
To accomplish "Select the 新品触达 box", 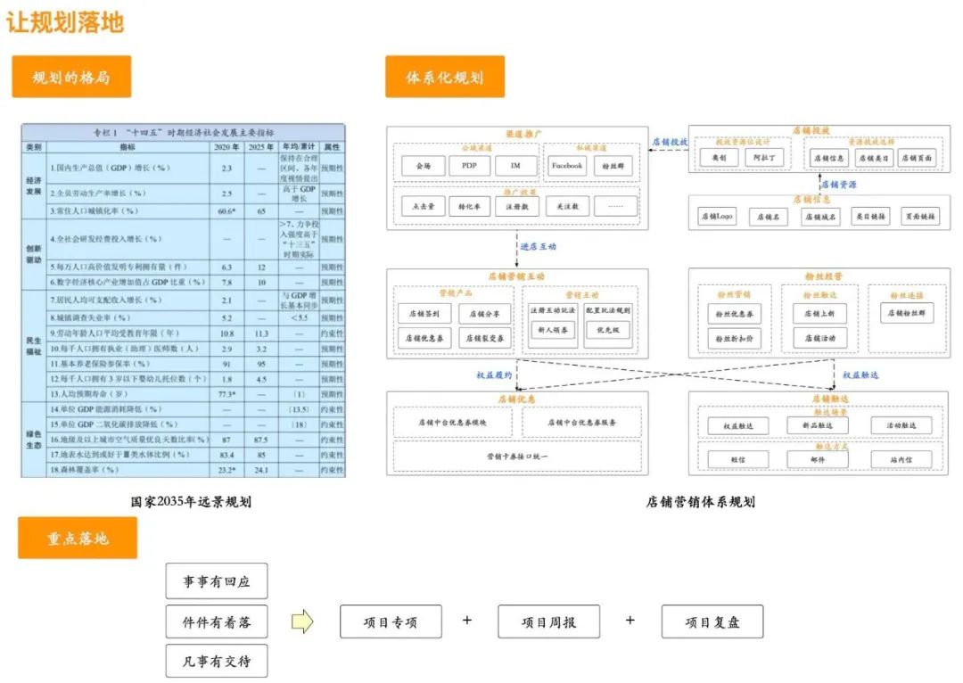I will click(x=818, y=425).
